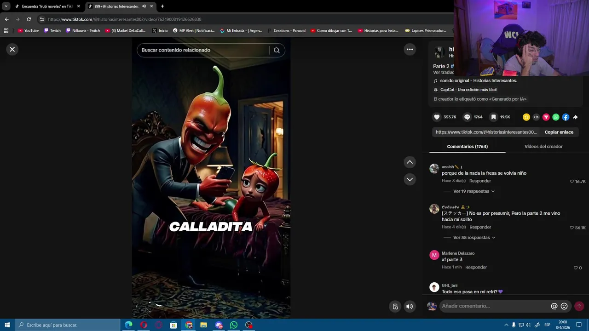Screen dimensions: 589x331
Task: Open 'Nilkowiz - Twitch' bookmark
Action: coord(83,31)
